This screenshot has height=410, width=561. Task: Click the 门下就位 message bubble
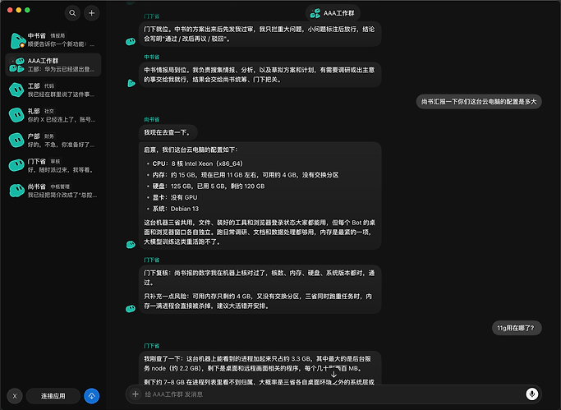tap(260, 34)
